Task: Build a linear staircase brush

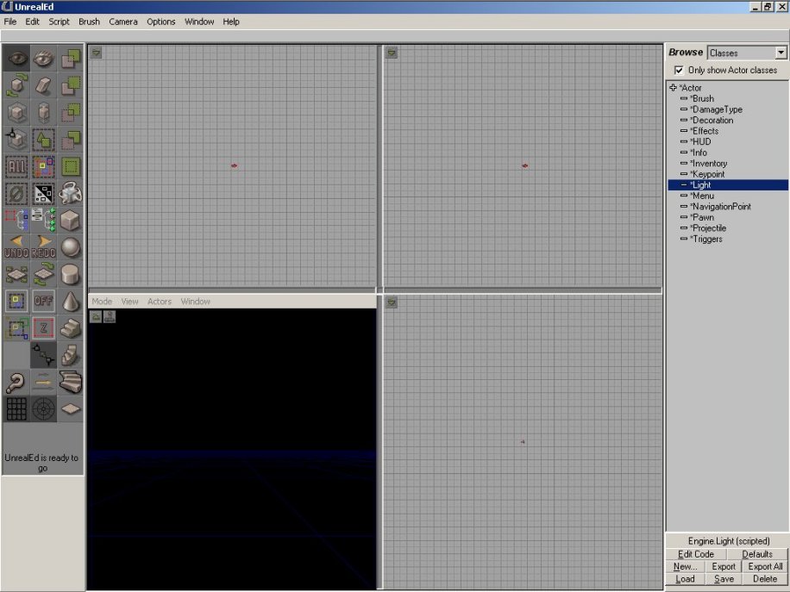Action: point(71,328)
